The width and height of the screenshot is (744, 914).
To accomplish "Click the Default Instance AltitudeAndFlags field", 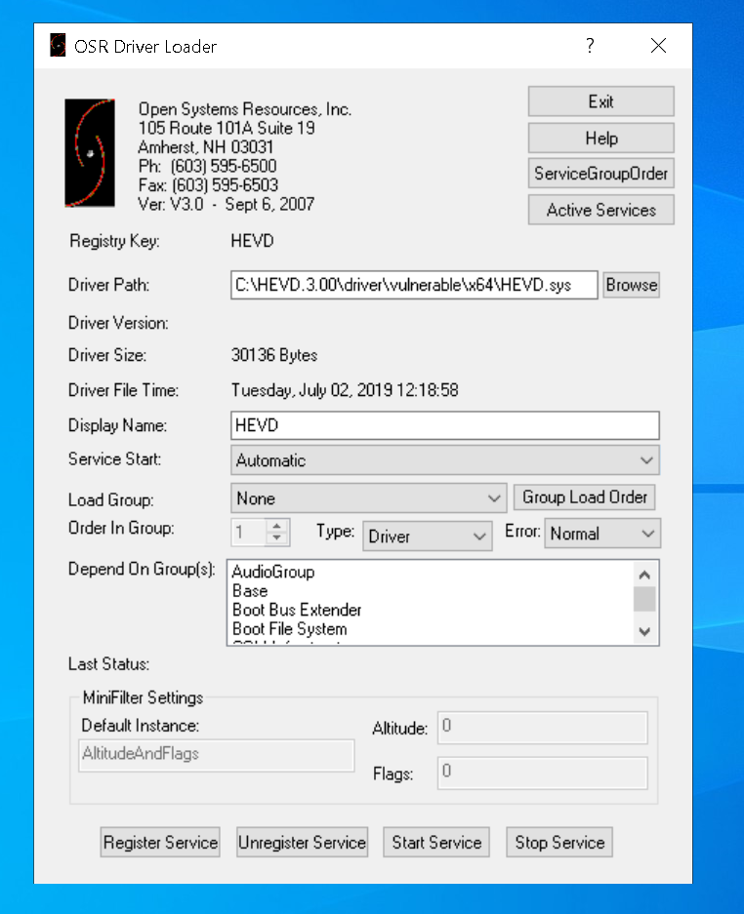I will [217, 755].
